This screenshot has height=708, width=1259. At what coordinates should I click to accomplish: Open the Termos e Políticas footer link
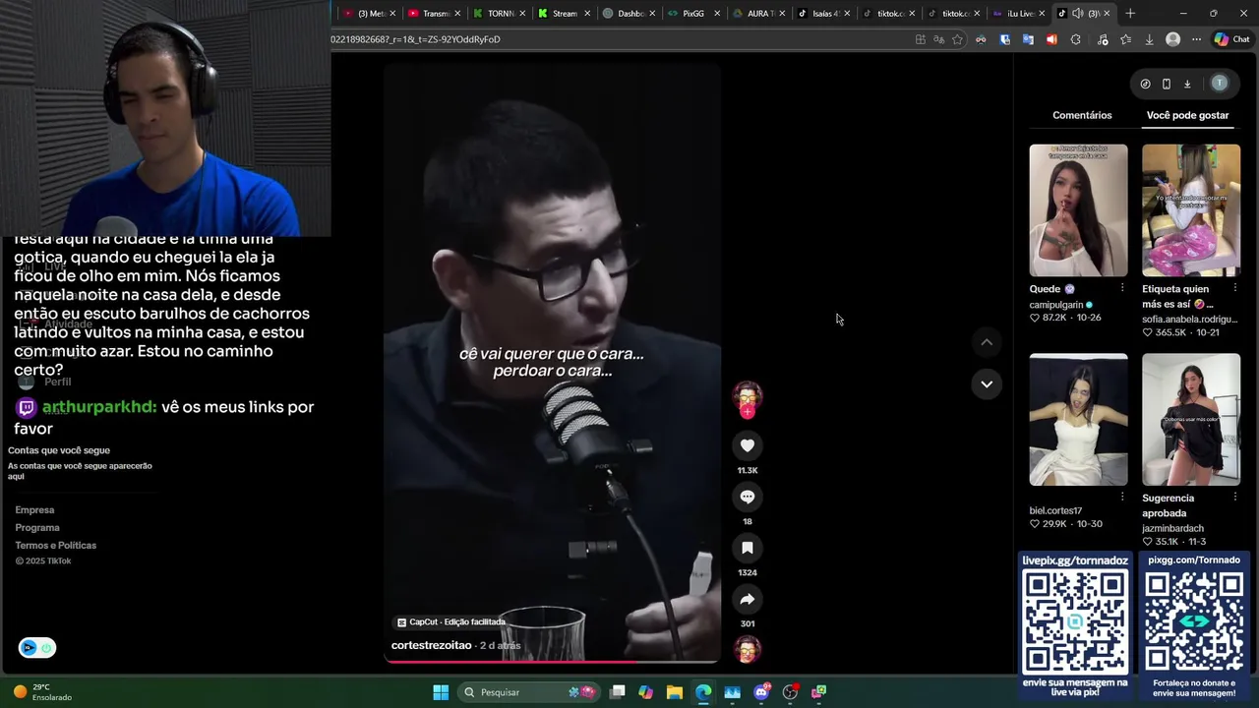coord(56,545)
